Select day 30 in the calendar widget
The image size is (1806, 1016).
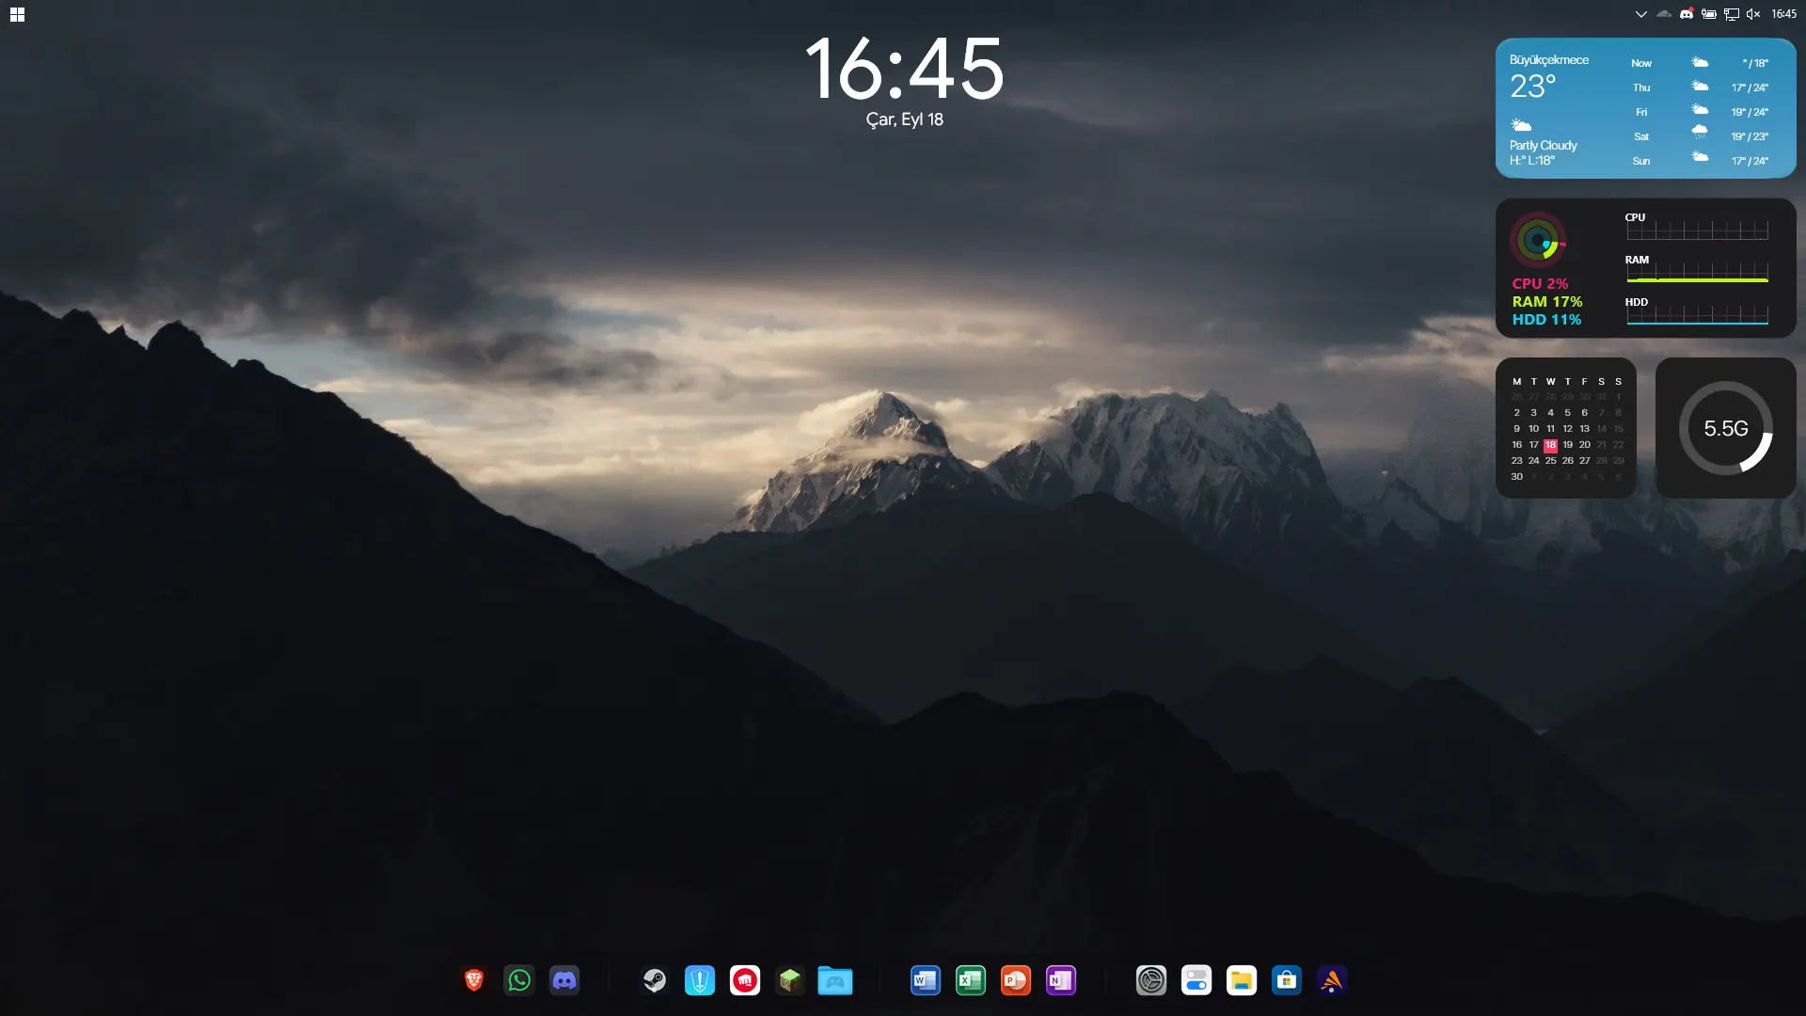tap(1516, 477)
